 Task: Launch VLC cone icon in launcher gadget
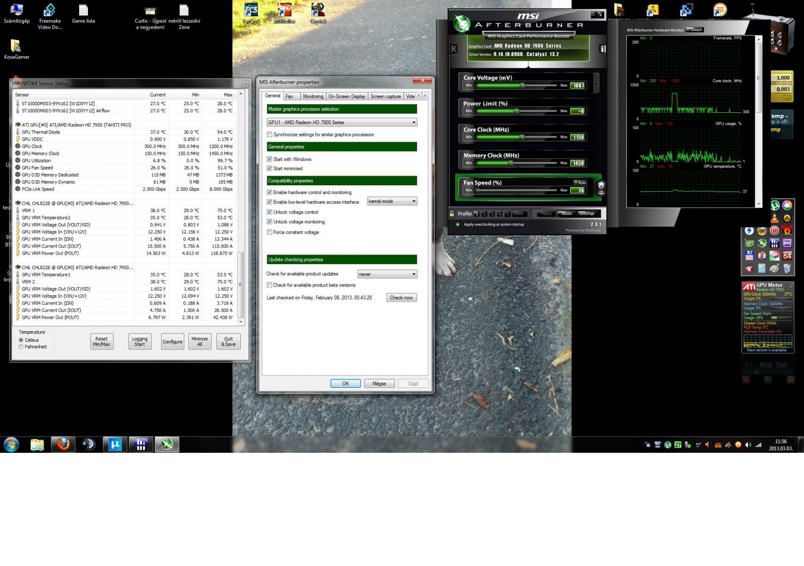pyautogui.click(x=775, y=218)
